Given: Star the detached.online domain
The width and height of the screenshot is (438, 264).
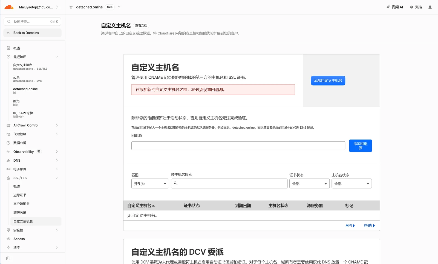Looking at the screenshot, I should click(71, 7).
